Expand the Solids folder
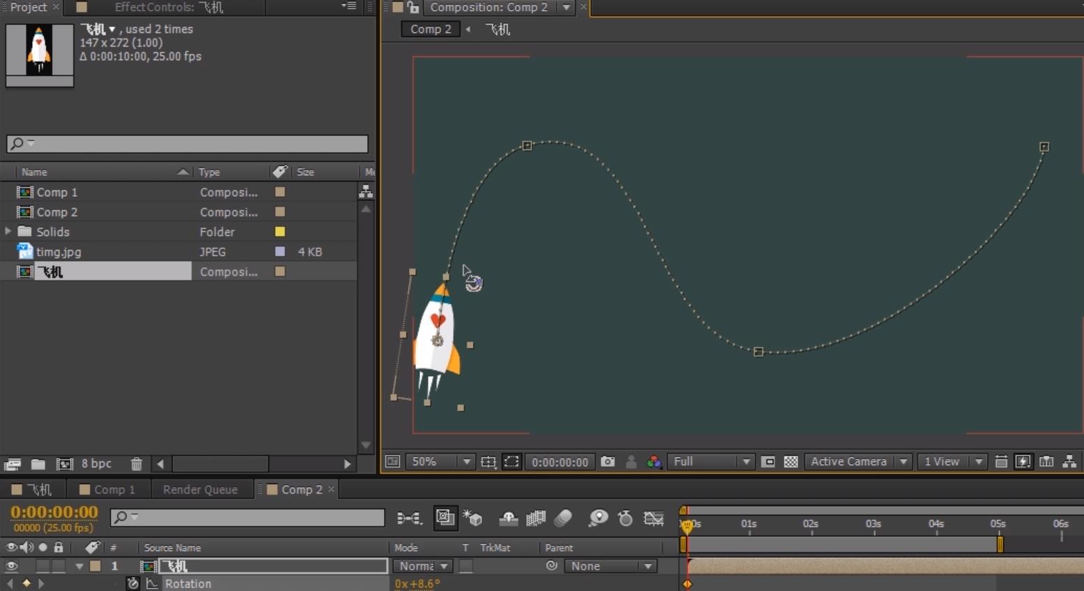This screenshot has width=1084, height=591. point(8,232)
